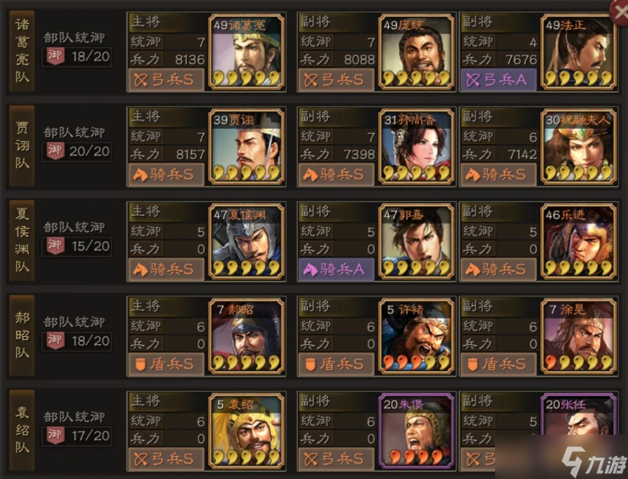Click Zhuge Liang's (诸葛亮) 弓兵S archer badge
The image size is (628, 479).
166,80
